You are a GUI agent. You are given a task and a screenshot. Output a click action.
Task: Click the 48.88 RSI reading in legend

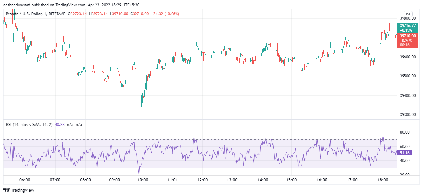59,125
